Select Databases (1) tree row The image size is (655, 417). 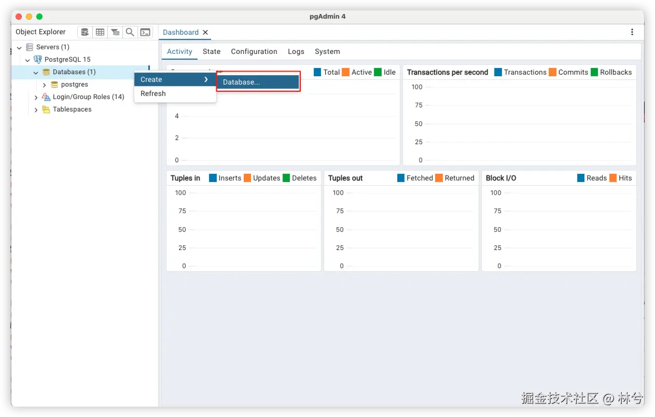pyautogui.click(x=74, y=72)
